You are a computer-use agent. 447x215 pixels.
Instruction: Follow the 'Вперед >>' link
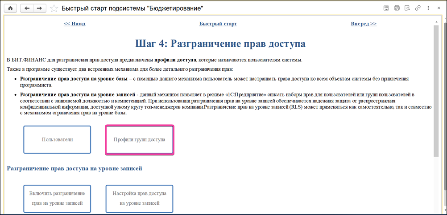[364, 24]
